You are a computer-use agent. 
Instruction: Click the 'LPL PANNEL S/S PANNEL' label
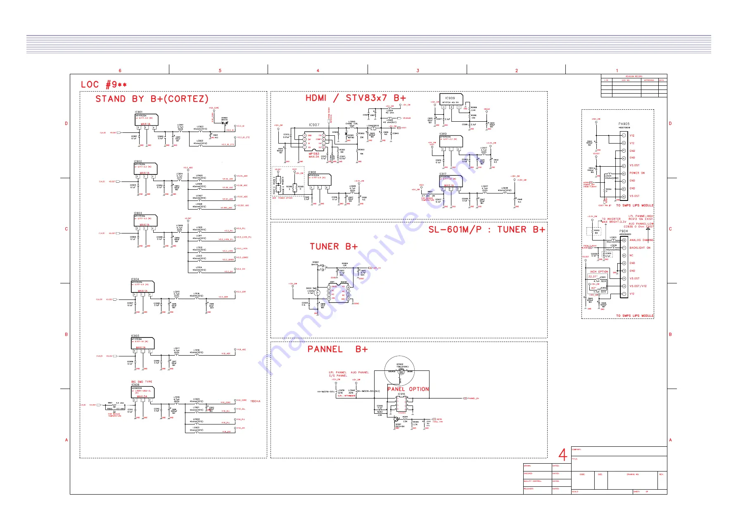pos(338,374)
